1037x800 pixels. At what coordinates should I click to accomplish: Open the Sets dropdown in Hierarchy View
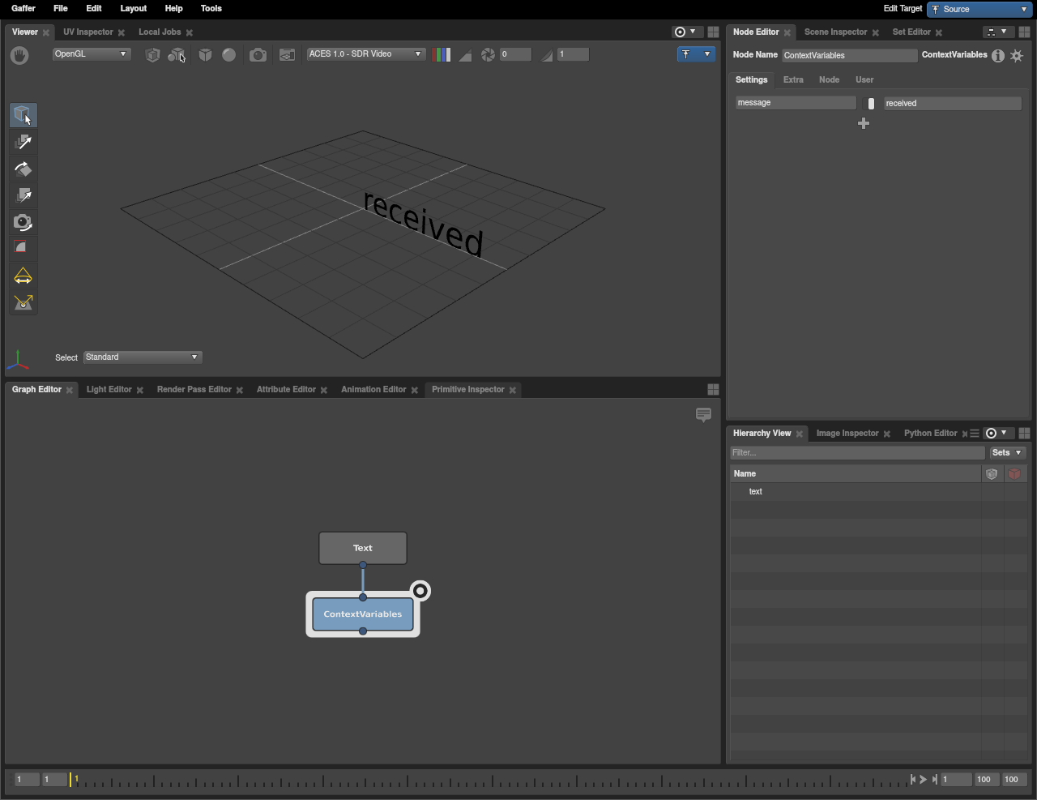[x=1007, y=452]
